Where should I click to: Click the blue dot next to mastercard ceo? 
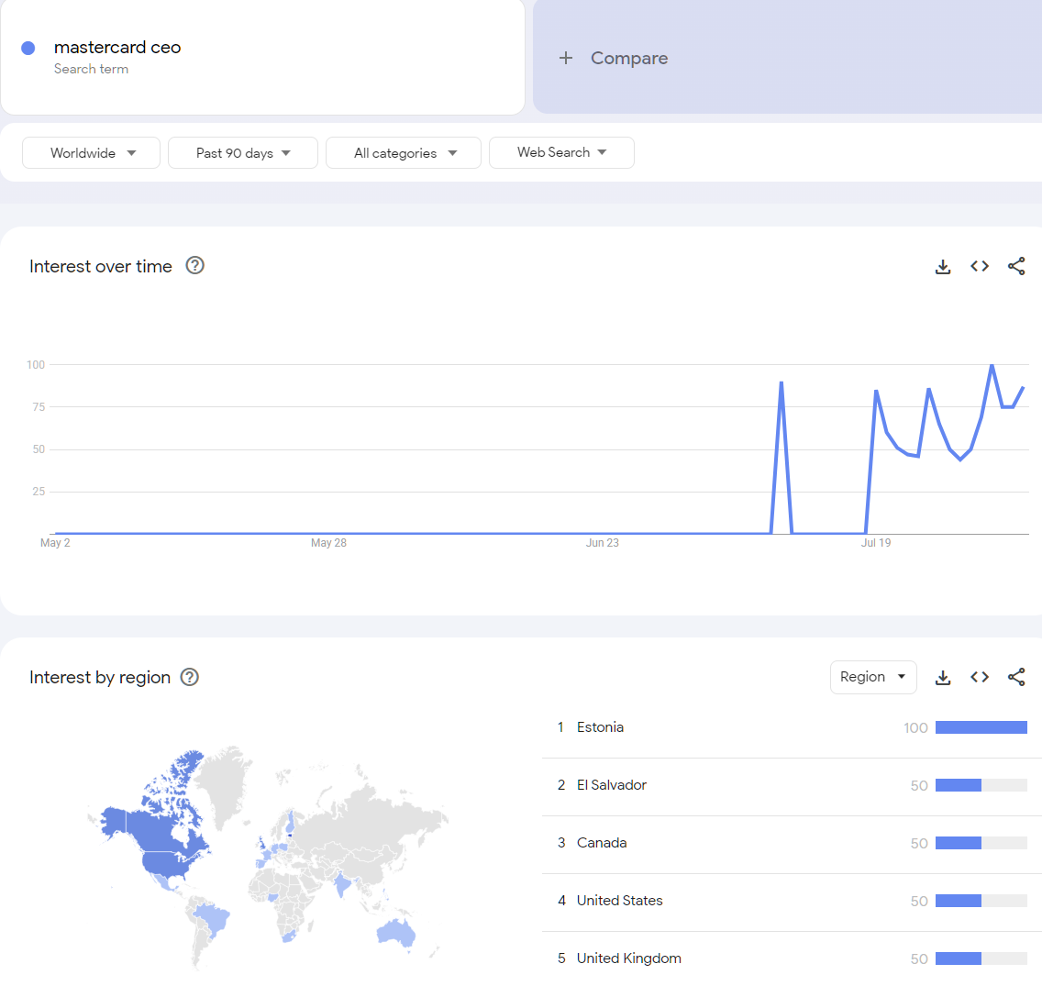coord(28,48)
